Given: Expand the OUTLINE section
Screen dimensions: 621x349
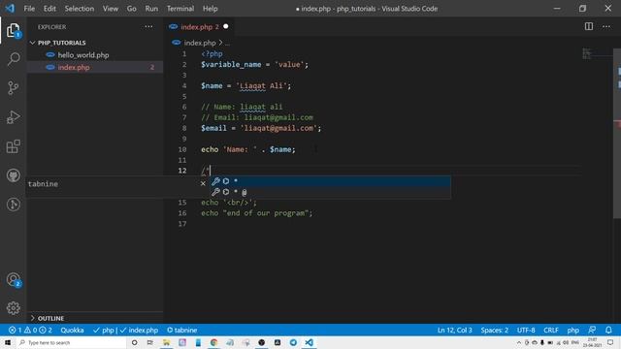Looking at the screenshot, I should click(x=32, y=318).
